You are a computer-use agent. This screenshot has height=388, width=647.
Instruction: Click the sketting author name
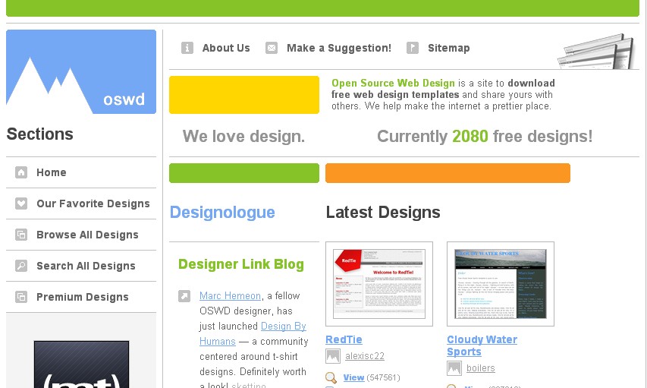249,385
